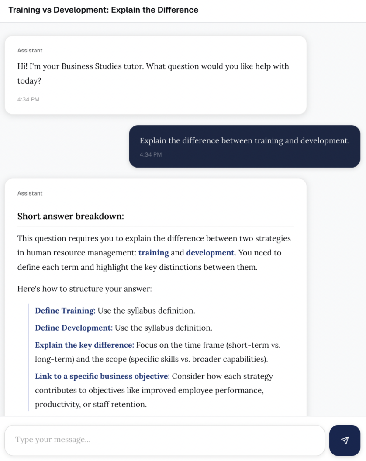Viewport: 366px width, 461px height.
Task: Click the user message about training and development
Action: pyautogui.click(x=245, y=147)
